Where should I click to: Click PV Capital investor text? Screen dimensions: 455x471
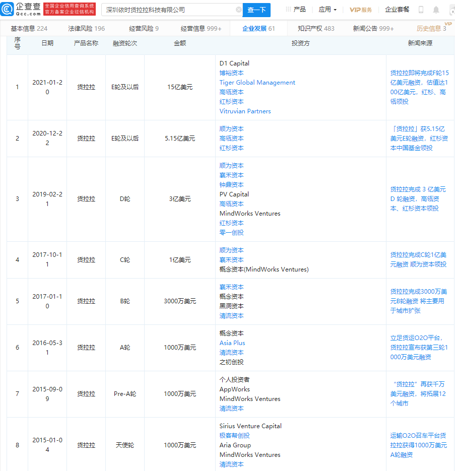click(234, 194)
